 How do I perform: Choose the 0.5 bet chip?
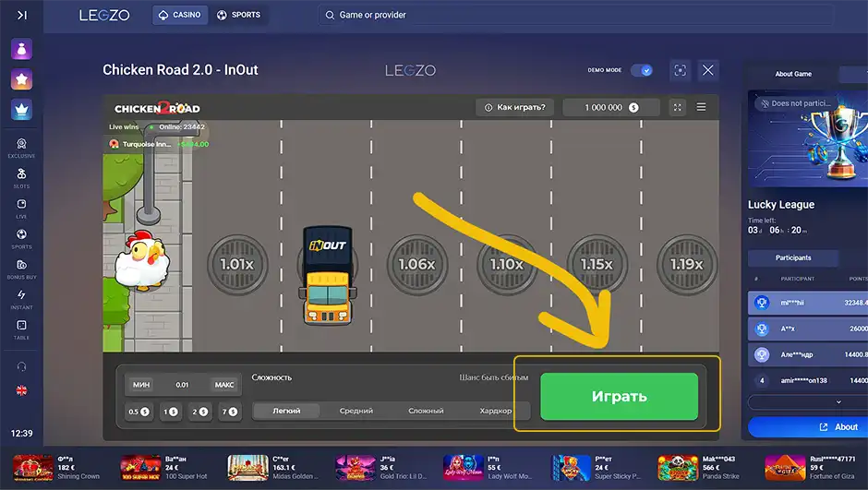pos(139,412)
